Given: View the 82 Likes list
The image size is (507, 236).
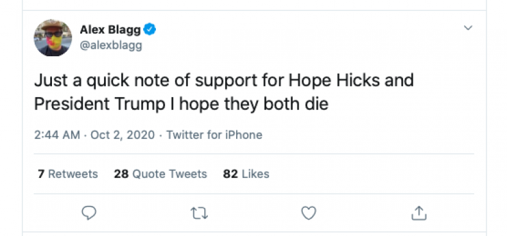Looking at the screenshot, I should [x=246, y=174].
